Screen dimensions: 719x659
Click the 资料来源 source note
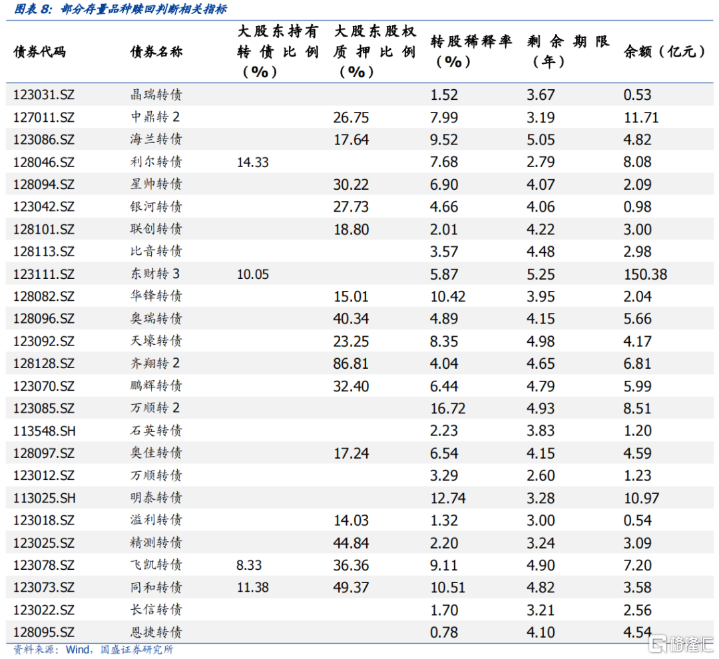[93, 650]
